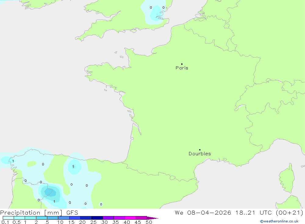This screenshot has width=305, height=224.
Task: Click the Precipitation [mm] GFS title
Action: click(x=39, y=213)
